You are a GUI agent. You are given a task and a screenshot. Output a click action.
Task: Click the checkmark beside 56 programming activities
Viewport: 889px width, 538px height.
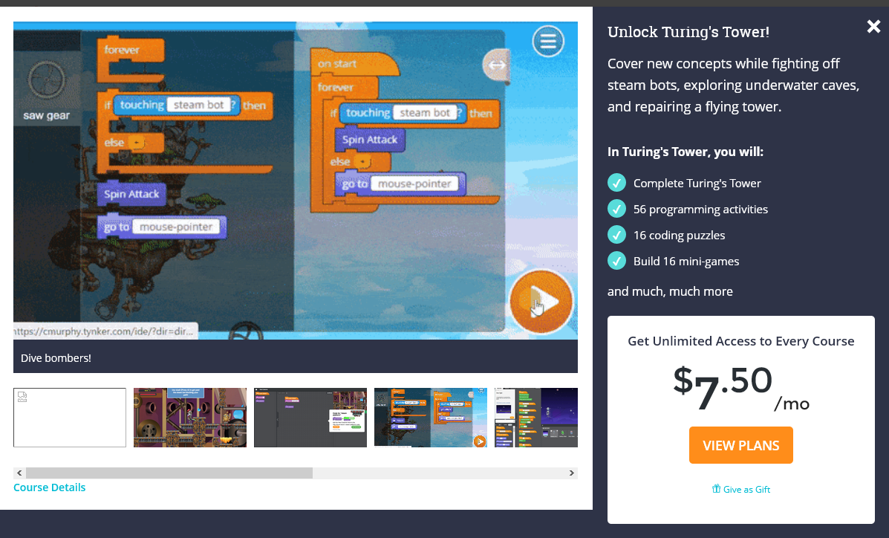[616, 209]
